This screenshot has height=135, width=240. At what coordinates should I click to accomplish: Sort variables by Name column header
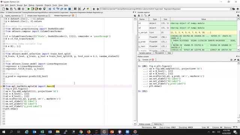coord(143,19)
